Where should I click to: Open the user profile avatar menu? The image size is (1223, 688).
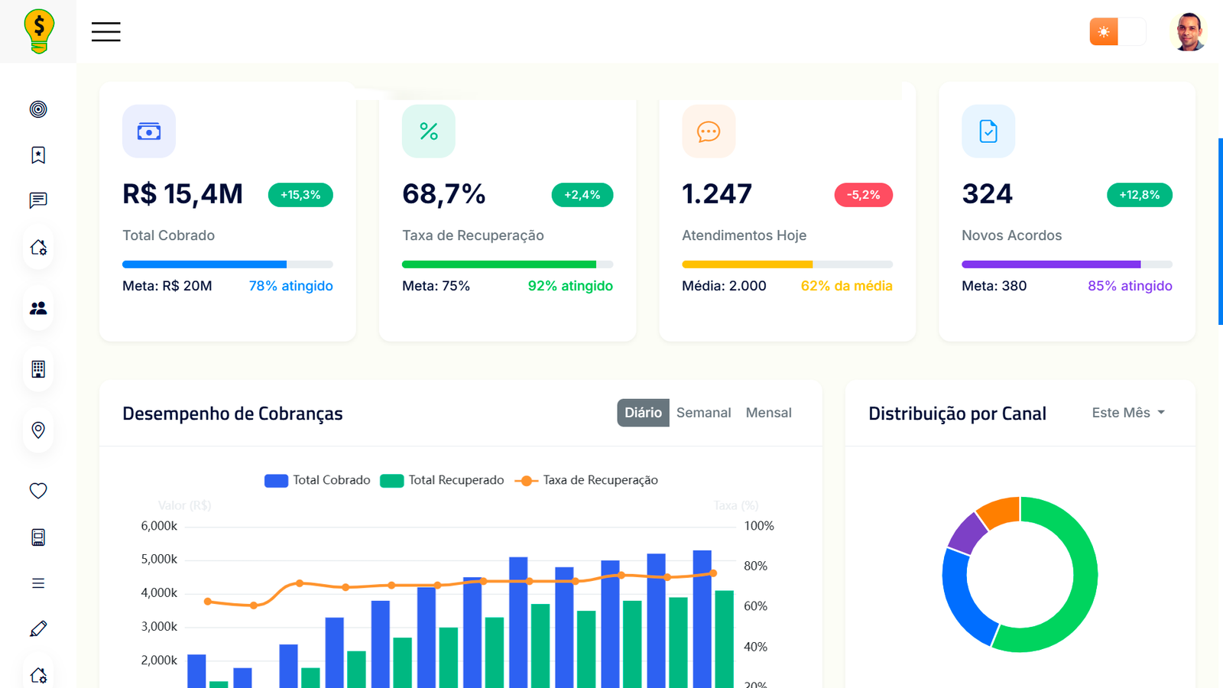coord(1188,32)
